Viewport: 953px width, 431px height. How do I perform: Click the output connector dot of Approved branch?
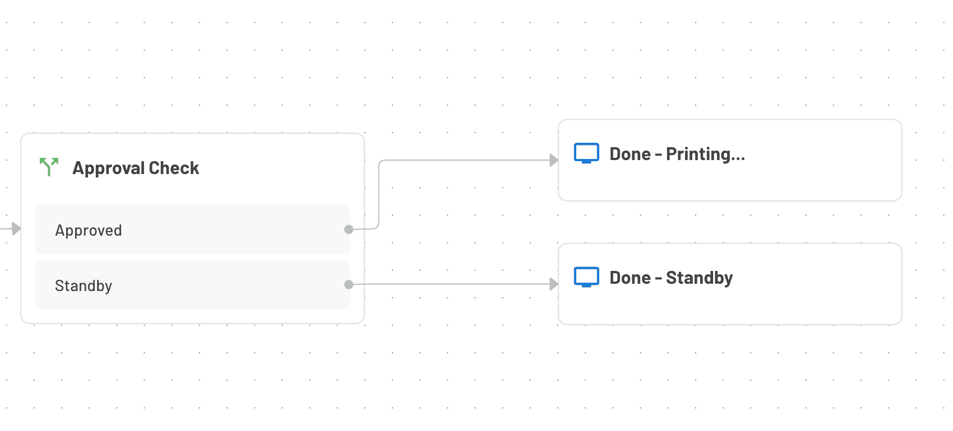coord(349,229)
